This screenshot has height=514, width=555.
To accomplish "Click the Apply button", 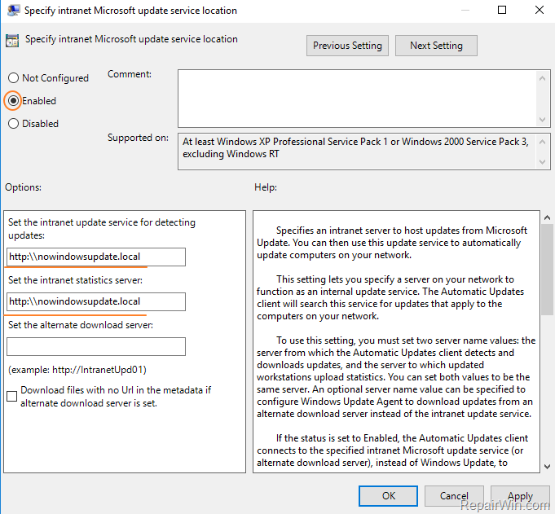I will coord(520,496).
